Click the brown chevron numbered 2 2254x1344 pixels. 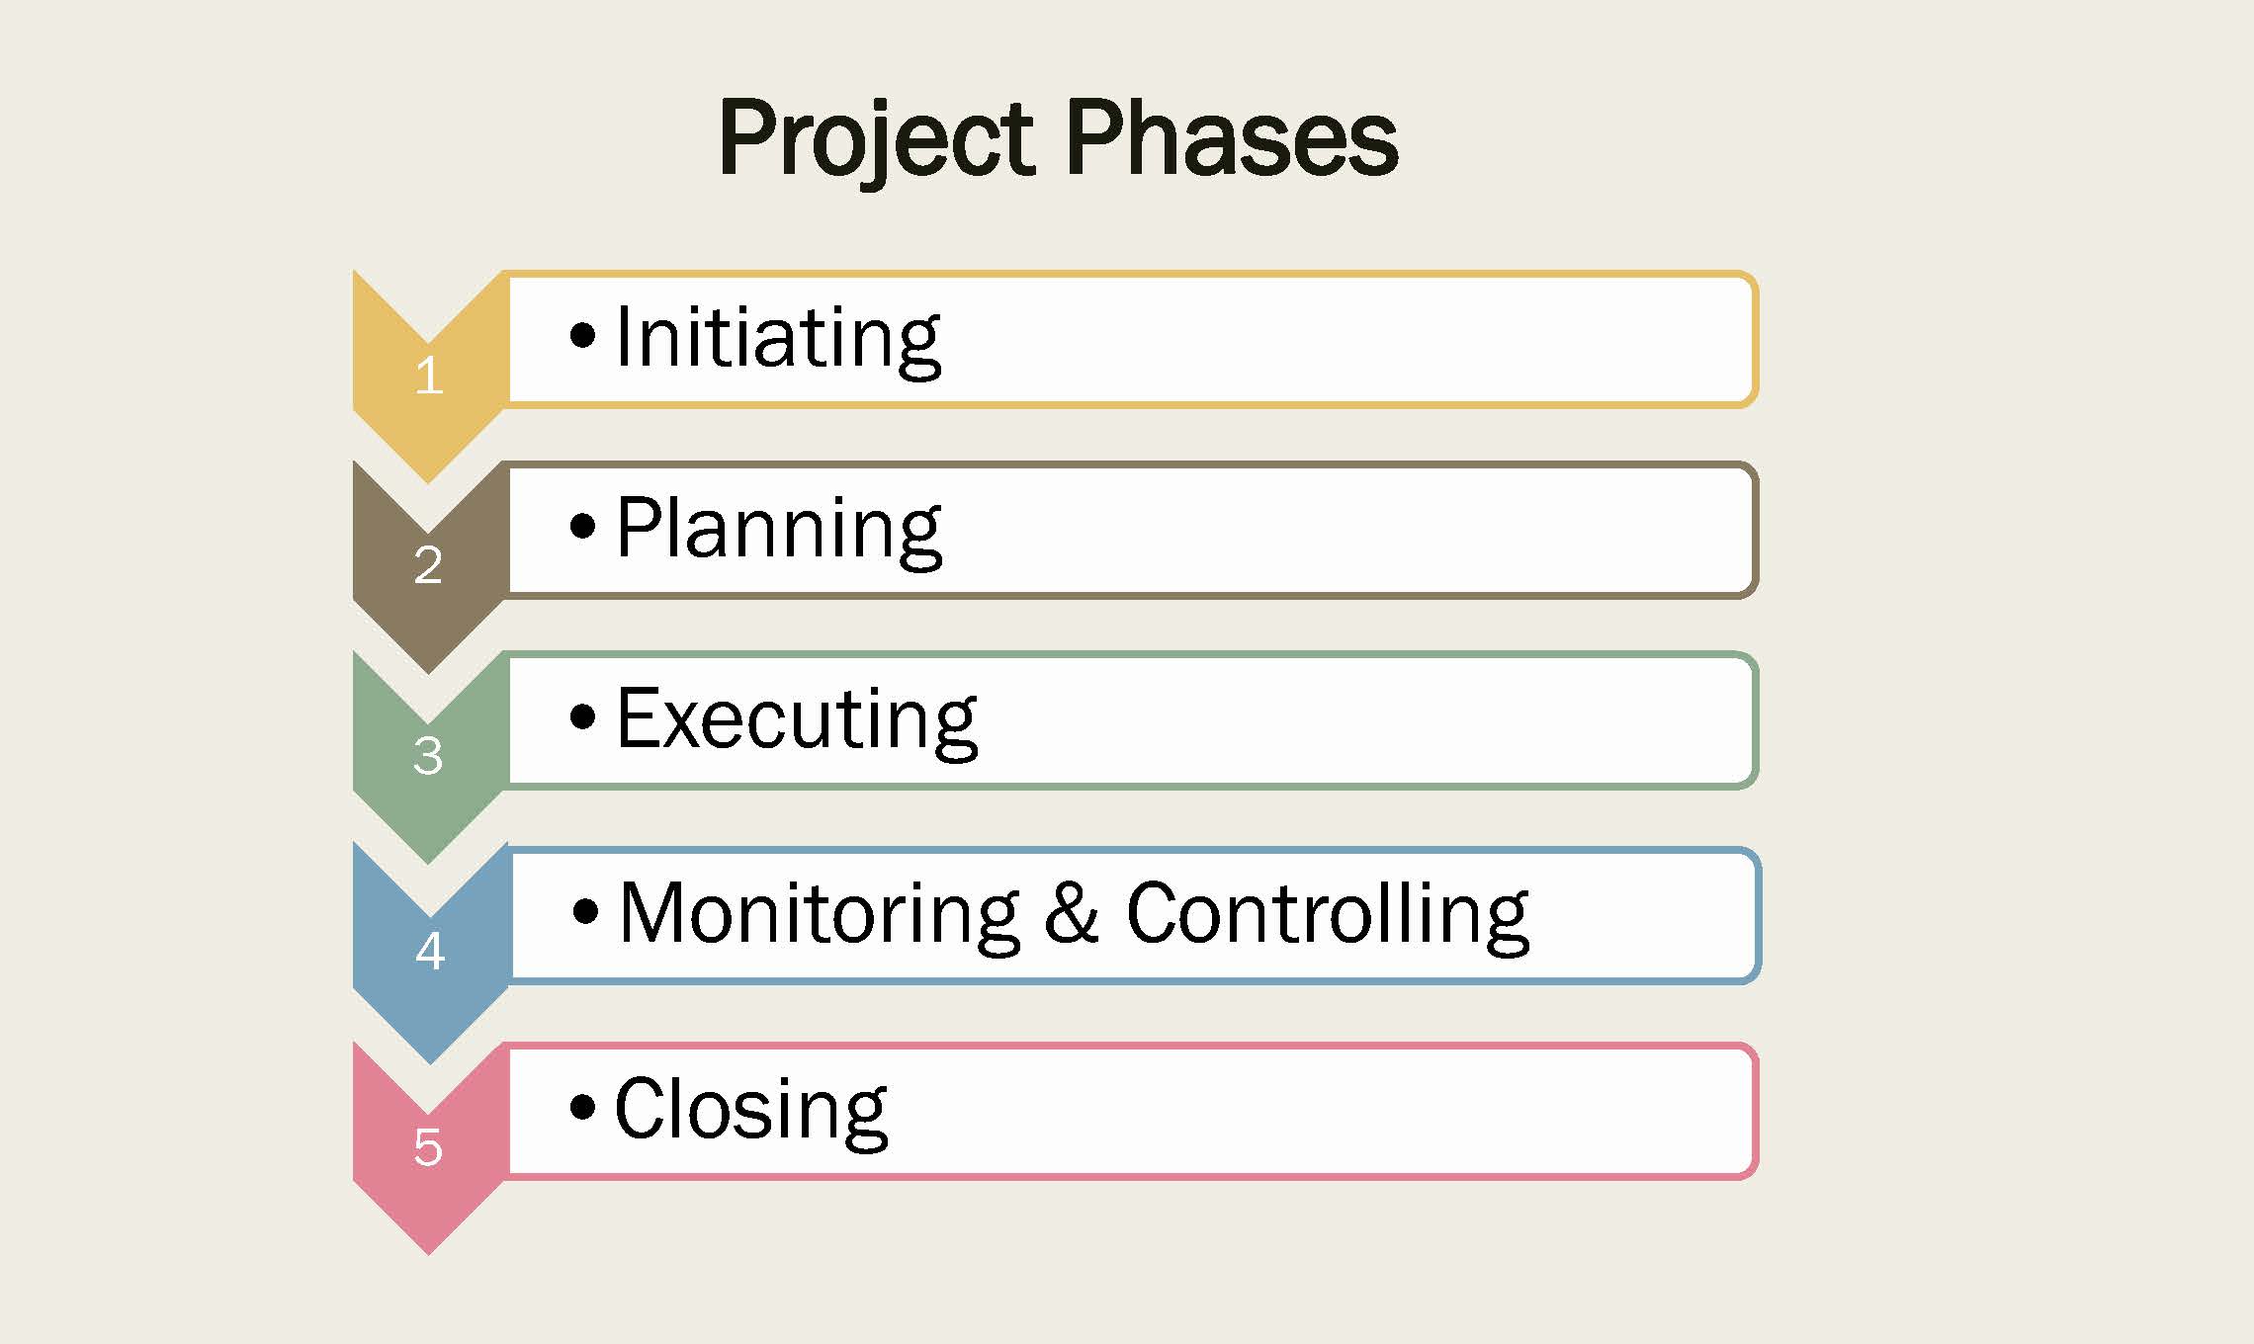(428, 567)
